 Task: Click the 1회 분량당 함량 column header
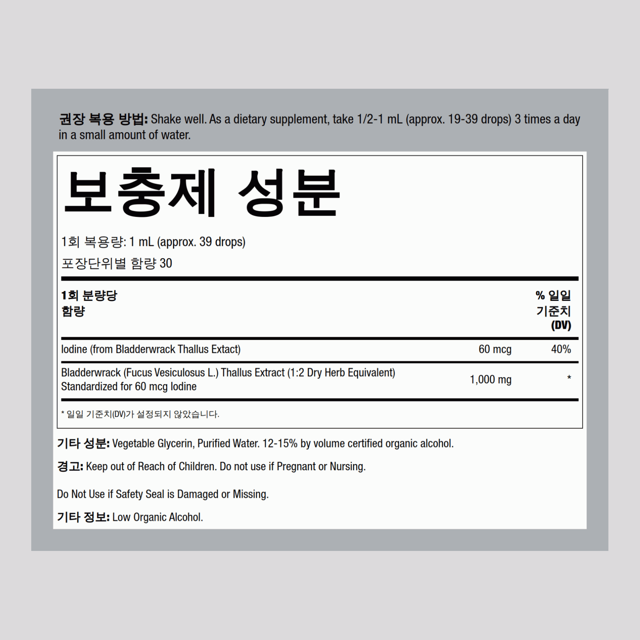(x=89, y=303)
